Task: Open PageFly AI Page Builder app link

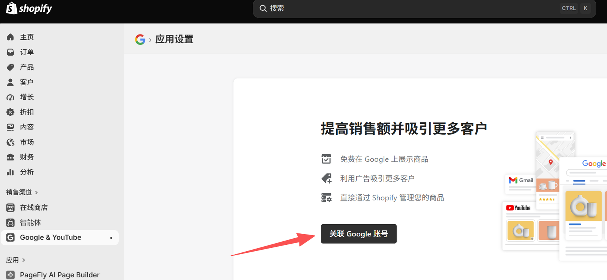Action: tap(60, 275)
